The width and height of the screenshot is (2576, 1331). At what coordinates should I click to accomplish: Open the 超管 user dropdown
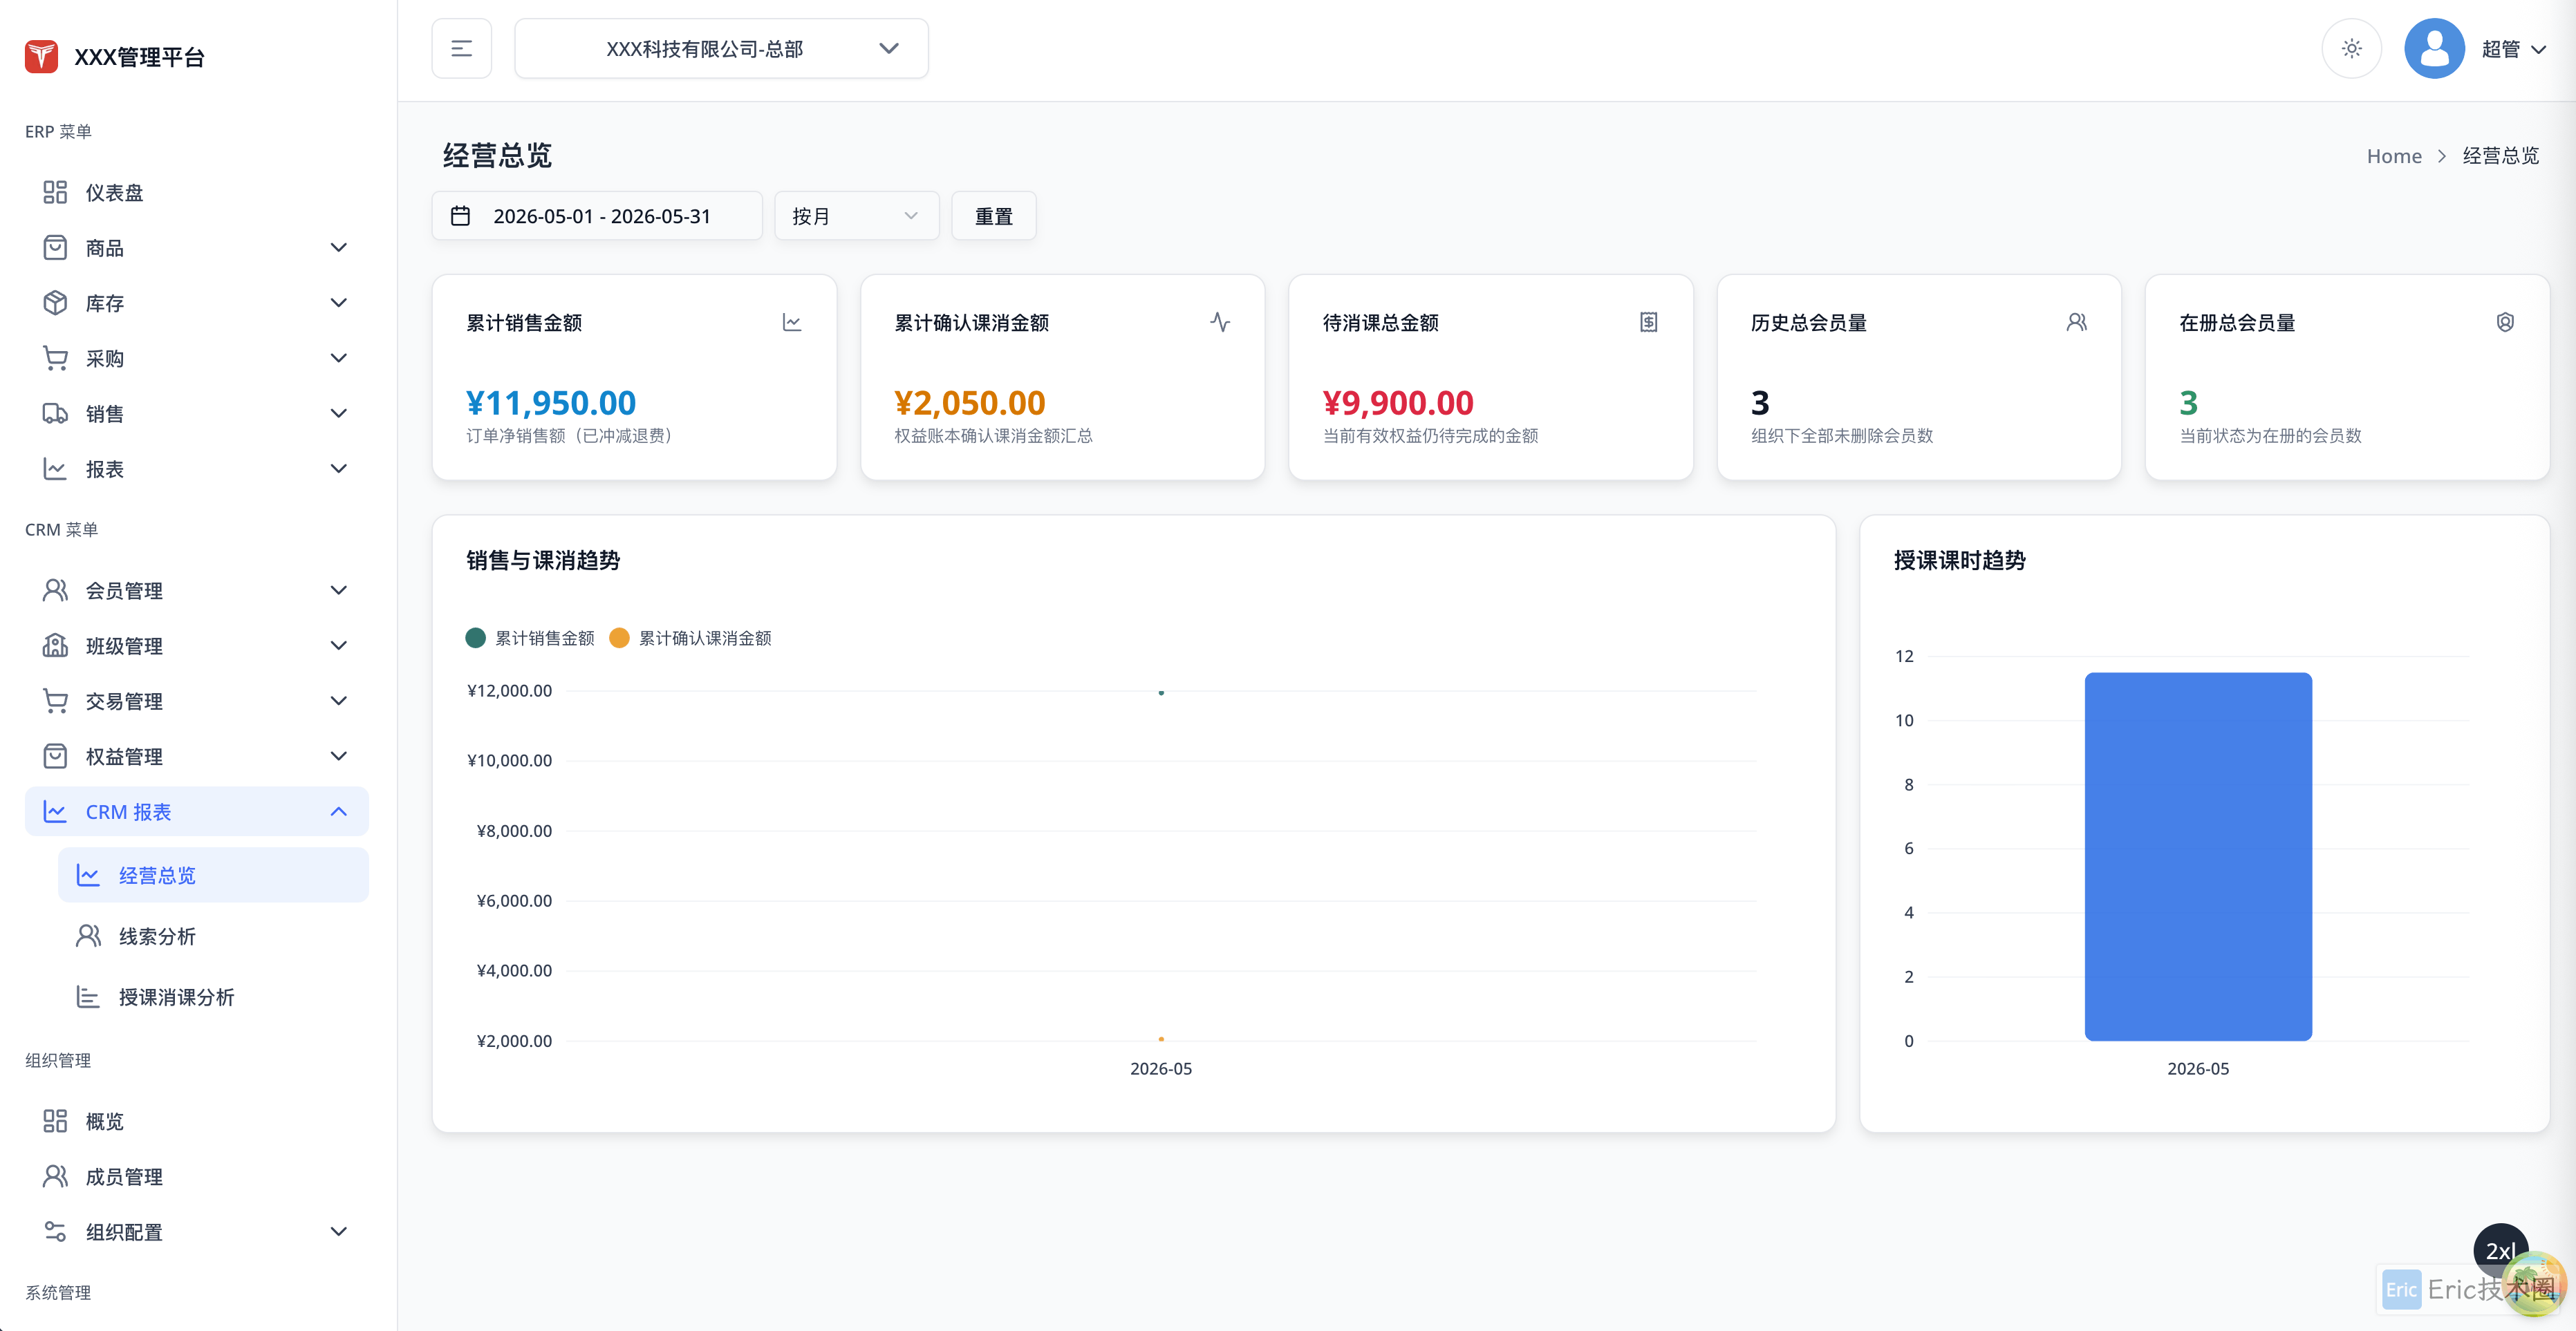pyautogui.click(x=2513, y=49)
